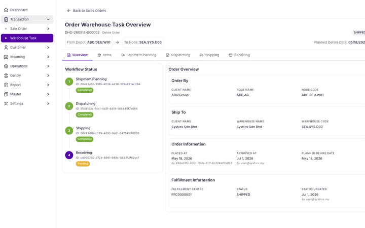The width and height of the screenshot is (365, 228).
Task: Click the Items tab box icon
Action: 99,55
